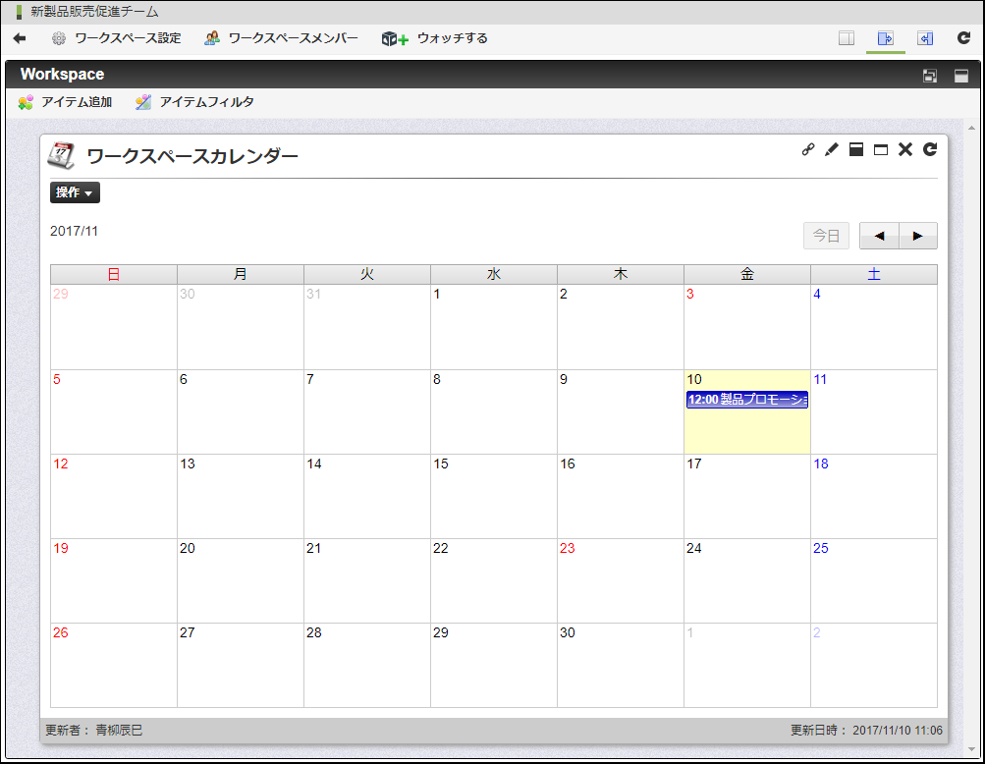
Task: Click アイテムフィルタ label
Action: click(206, 102)
